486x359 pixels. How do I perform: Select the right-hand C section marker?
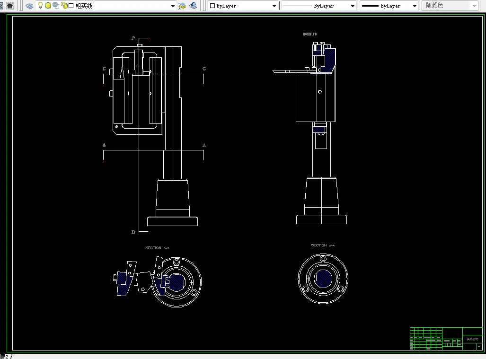pos(204,69)
